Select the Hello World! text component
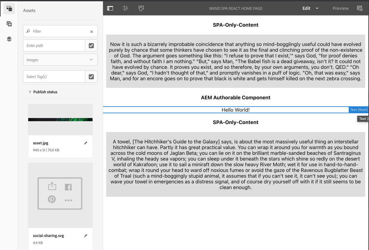This screenshot has width=369, height=250. point(236,110)
